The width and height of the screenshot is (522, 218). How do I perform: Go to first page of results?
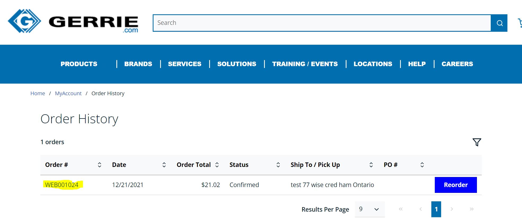tap(401, 209)
